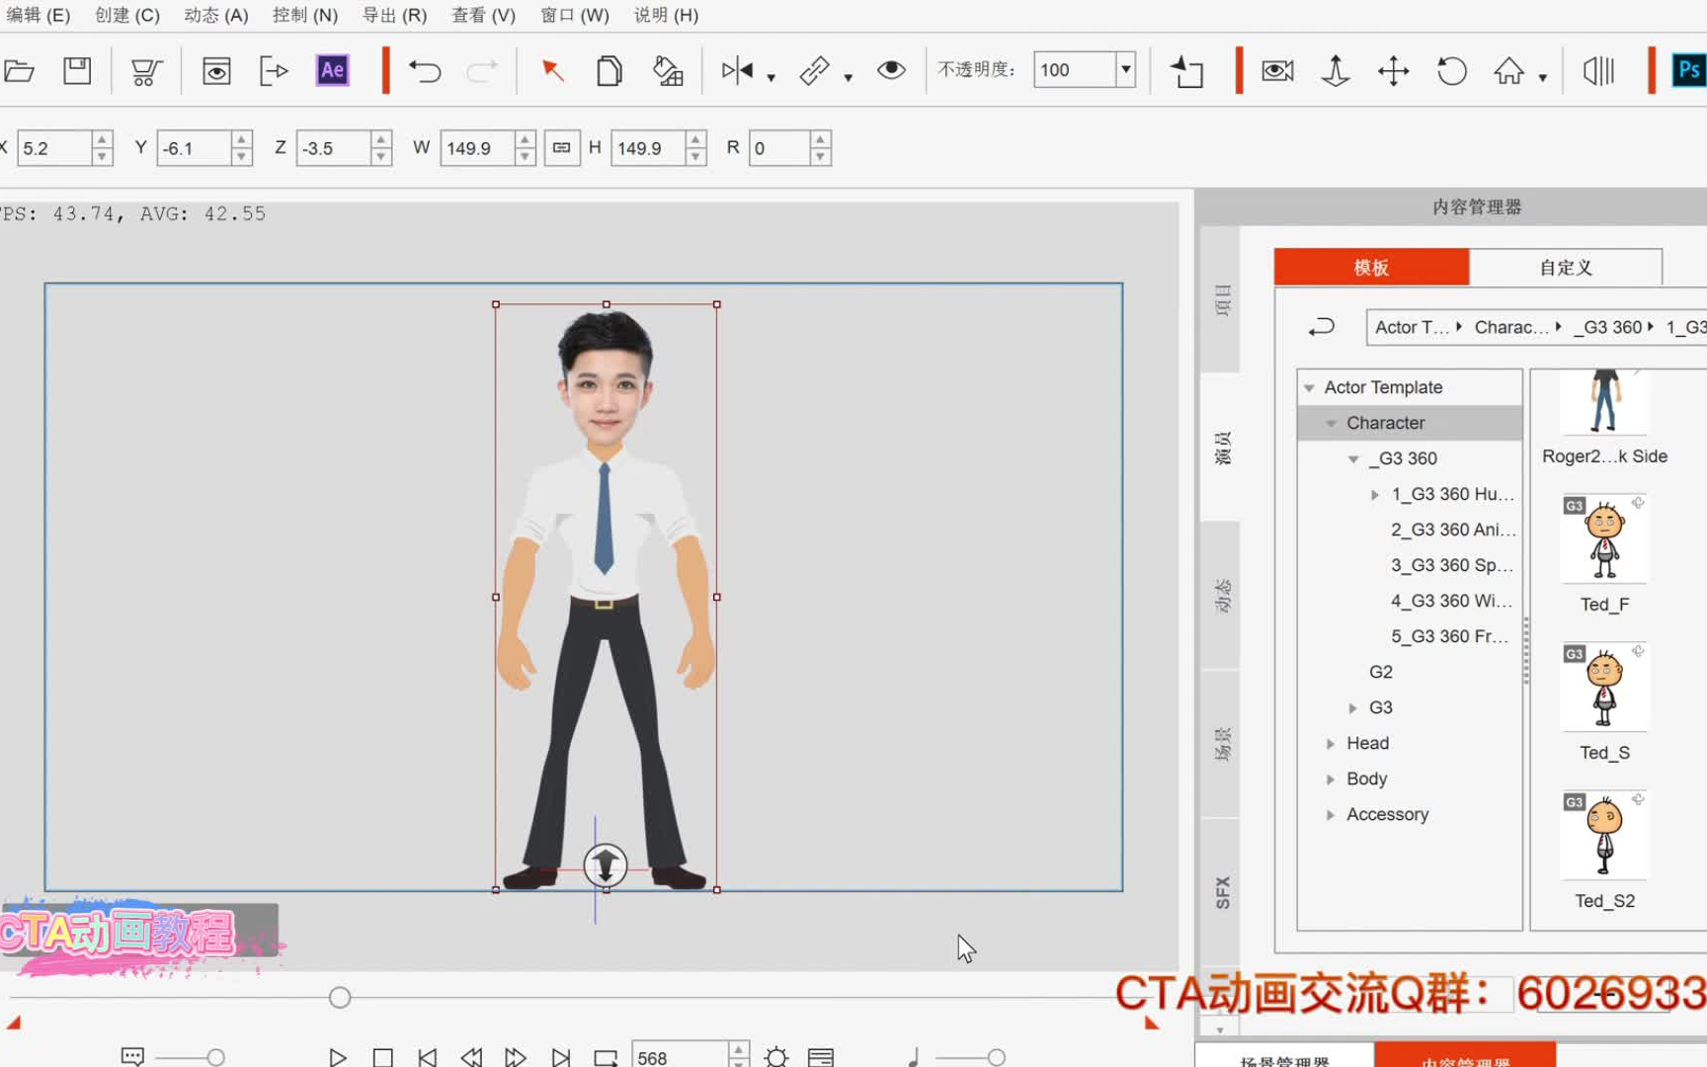Image resolution: width=1707 pixels, height=1067 pixels.
Task: Switch to the 自定义 tab
Action: (1565, 267)
